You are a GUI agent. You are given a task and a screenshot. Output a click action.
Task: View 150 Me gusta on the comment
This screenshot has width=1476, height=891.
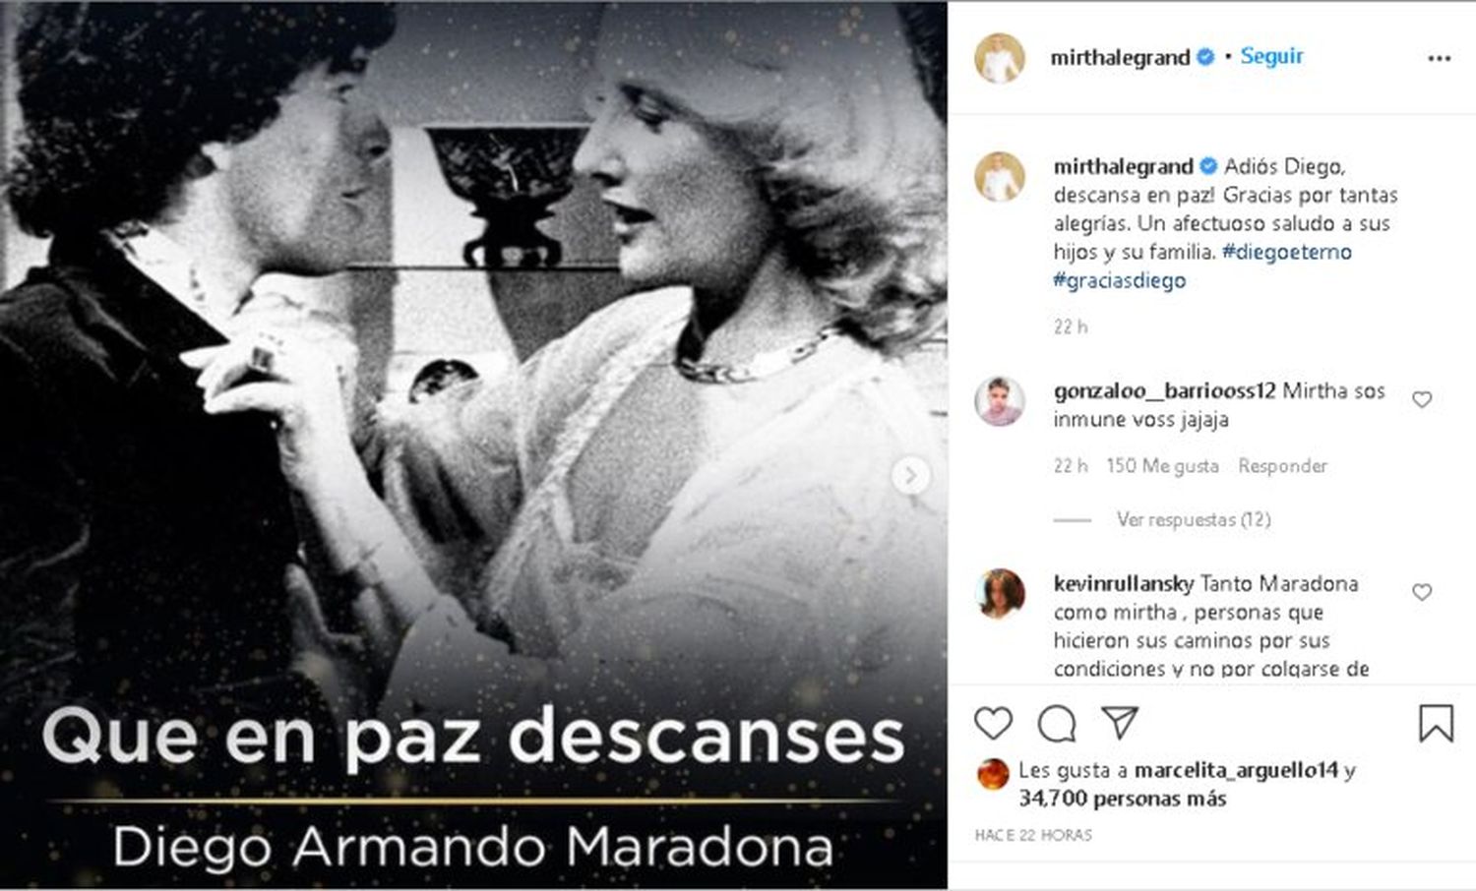click(x=1162, y=466)
